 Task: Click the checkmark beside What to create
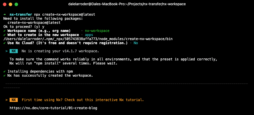coord(4,35)
